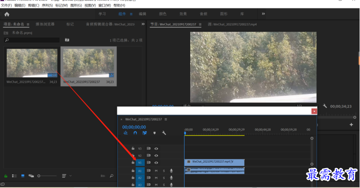Target the V2 video track

(140, 156)
